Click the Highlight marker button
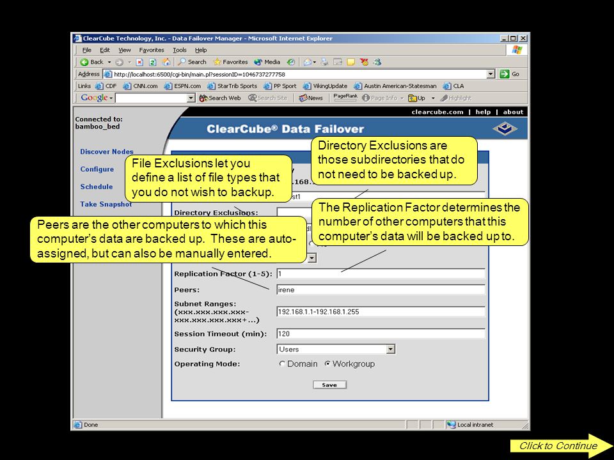Viewport: 614px width, 460px height. coord(455,98)
